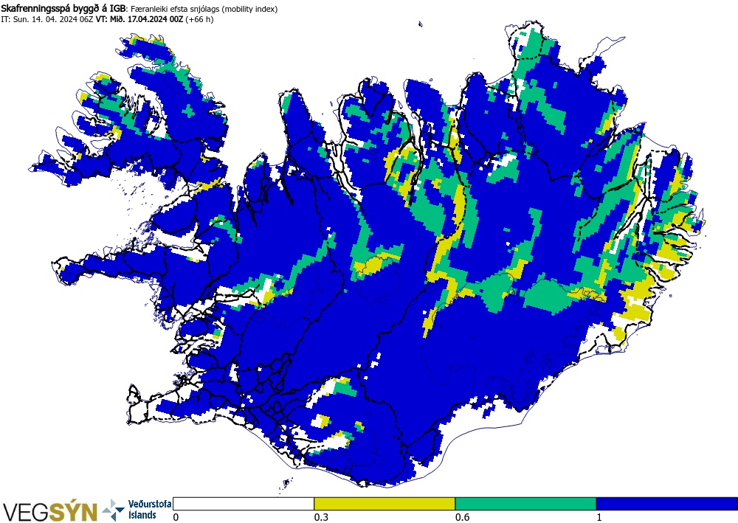This screenshot has width=738, height=523.
Task: Click the blue above-1 legend swatch
Action: 667,504
